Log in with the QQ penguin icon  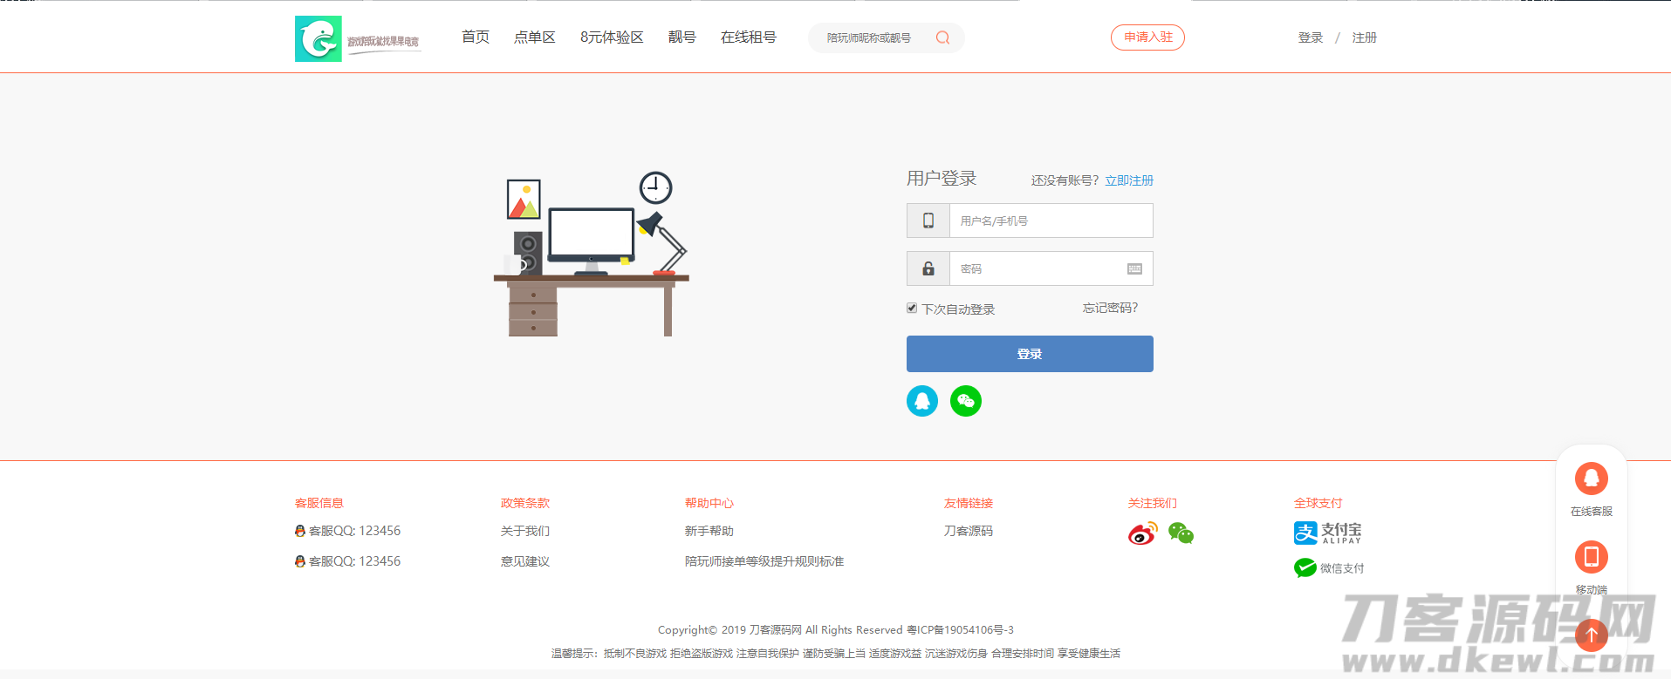[x=921, y=401]
